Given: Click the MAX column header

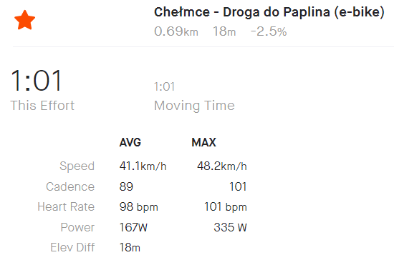Looking at the screenshot, I should click(x=203, y=143).
